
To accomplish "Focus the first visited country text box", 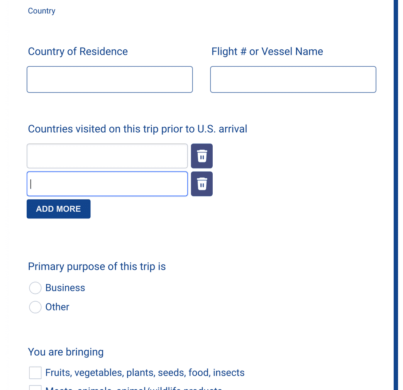I will (107, 156).
